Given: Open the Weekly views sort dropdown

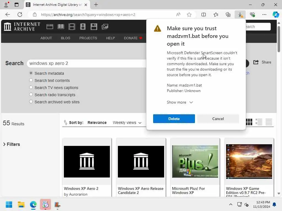Looking at the screenshot, I should point(127,123).
